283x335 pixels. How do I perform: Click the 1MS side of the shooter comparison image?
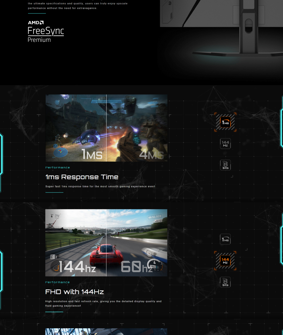[x=76, y=128]
